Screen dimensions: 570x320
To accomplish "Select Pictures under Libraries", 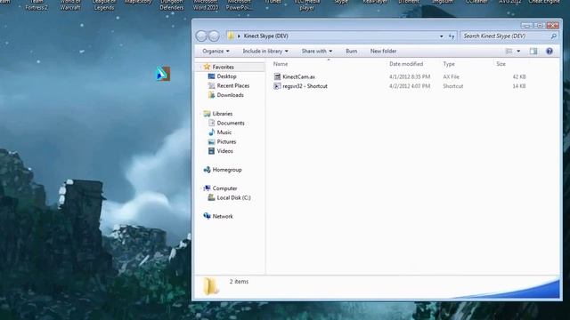I will coord(226,142).
